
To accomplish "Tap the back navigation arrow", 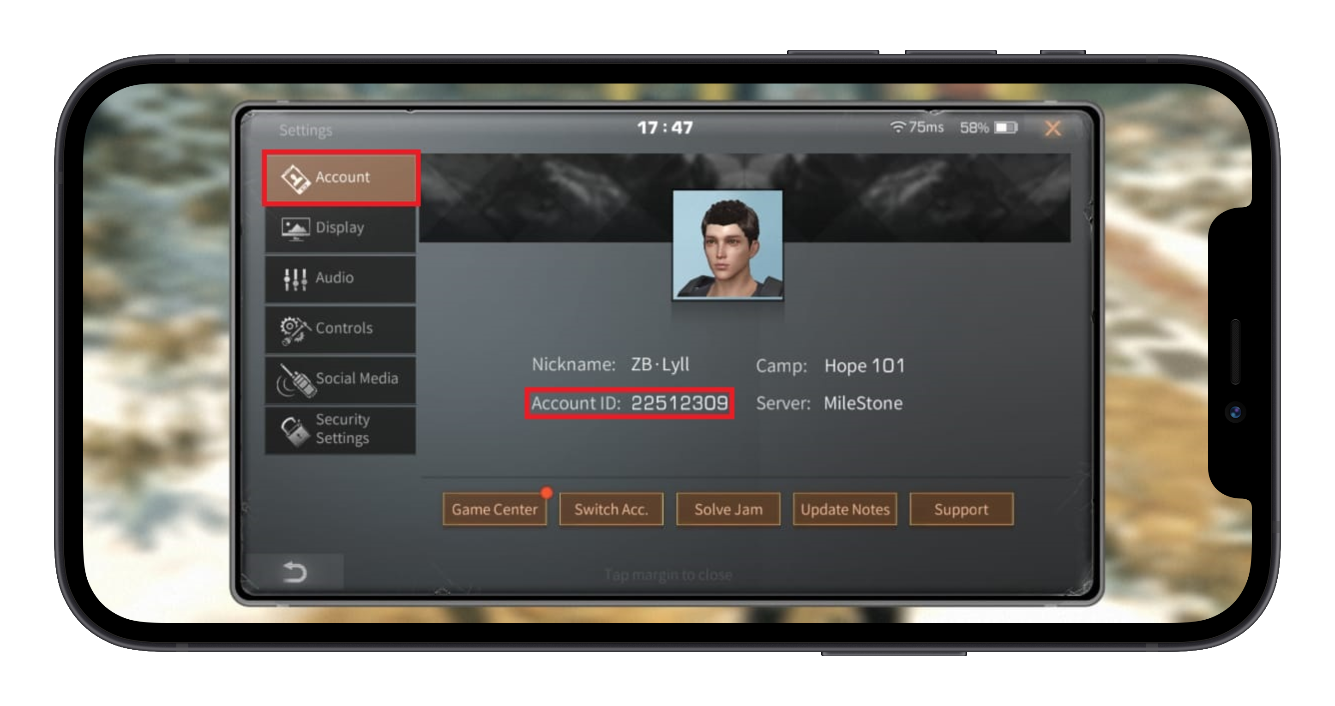I will (x=295, y=571).
